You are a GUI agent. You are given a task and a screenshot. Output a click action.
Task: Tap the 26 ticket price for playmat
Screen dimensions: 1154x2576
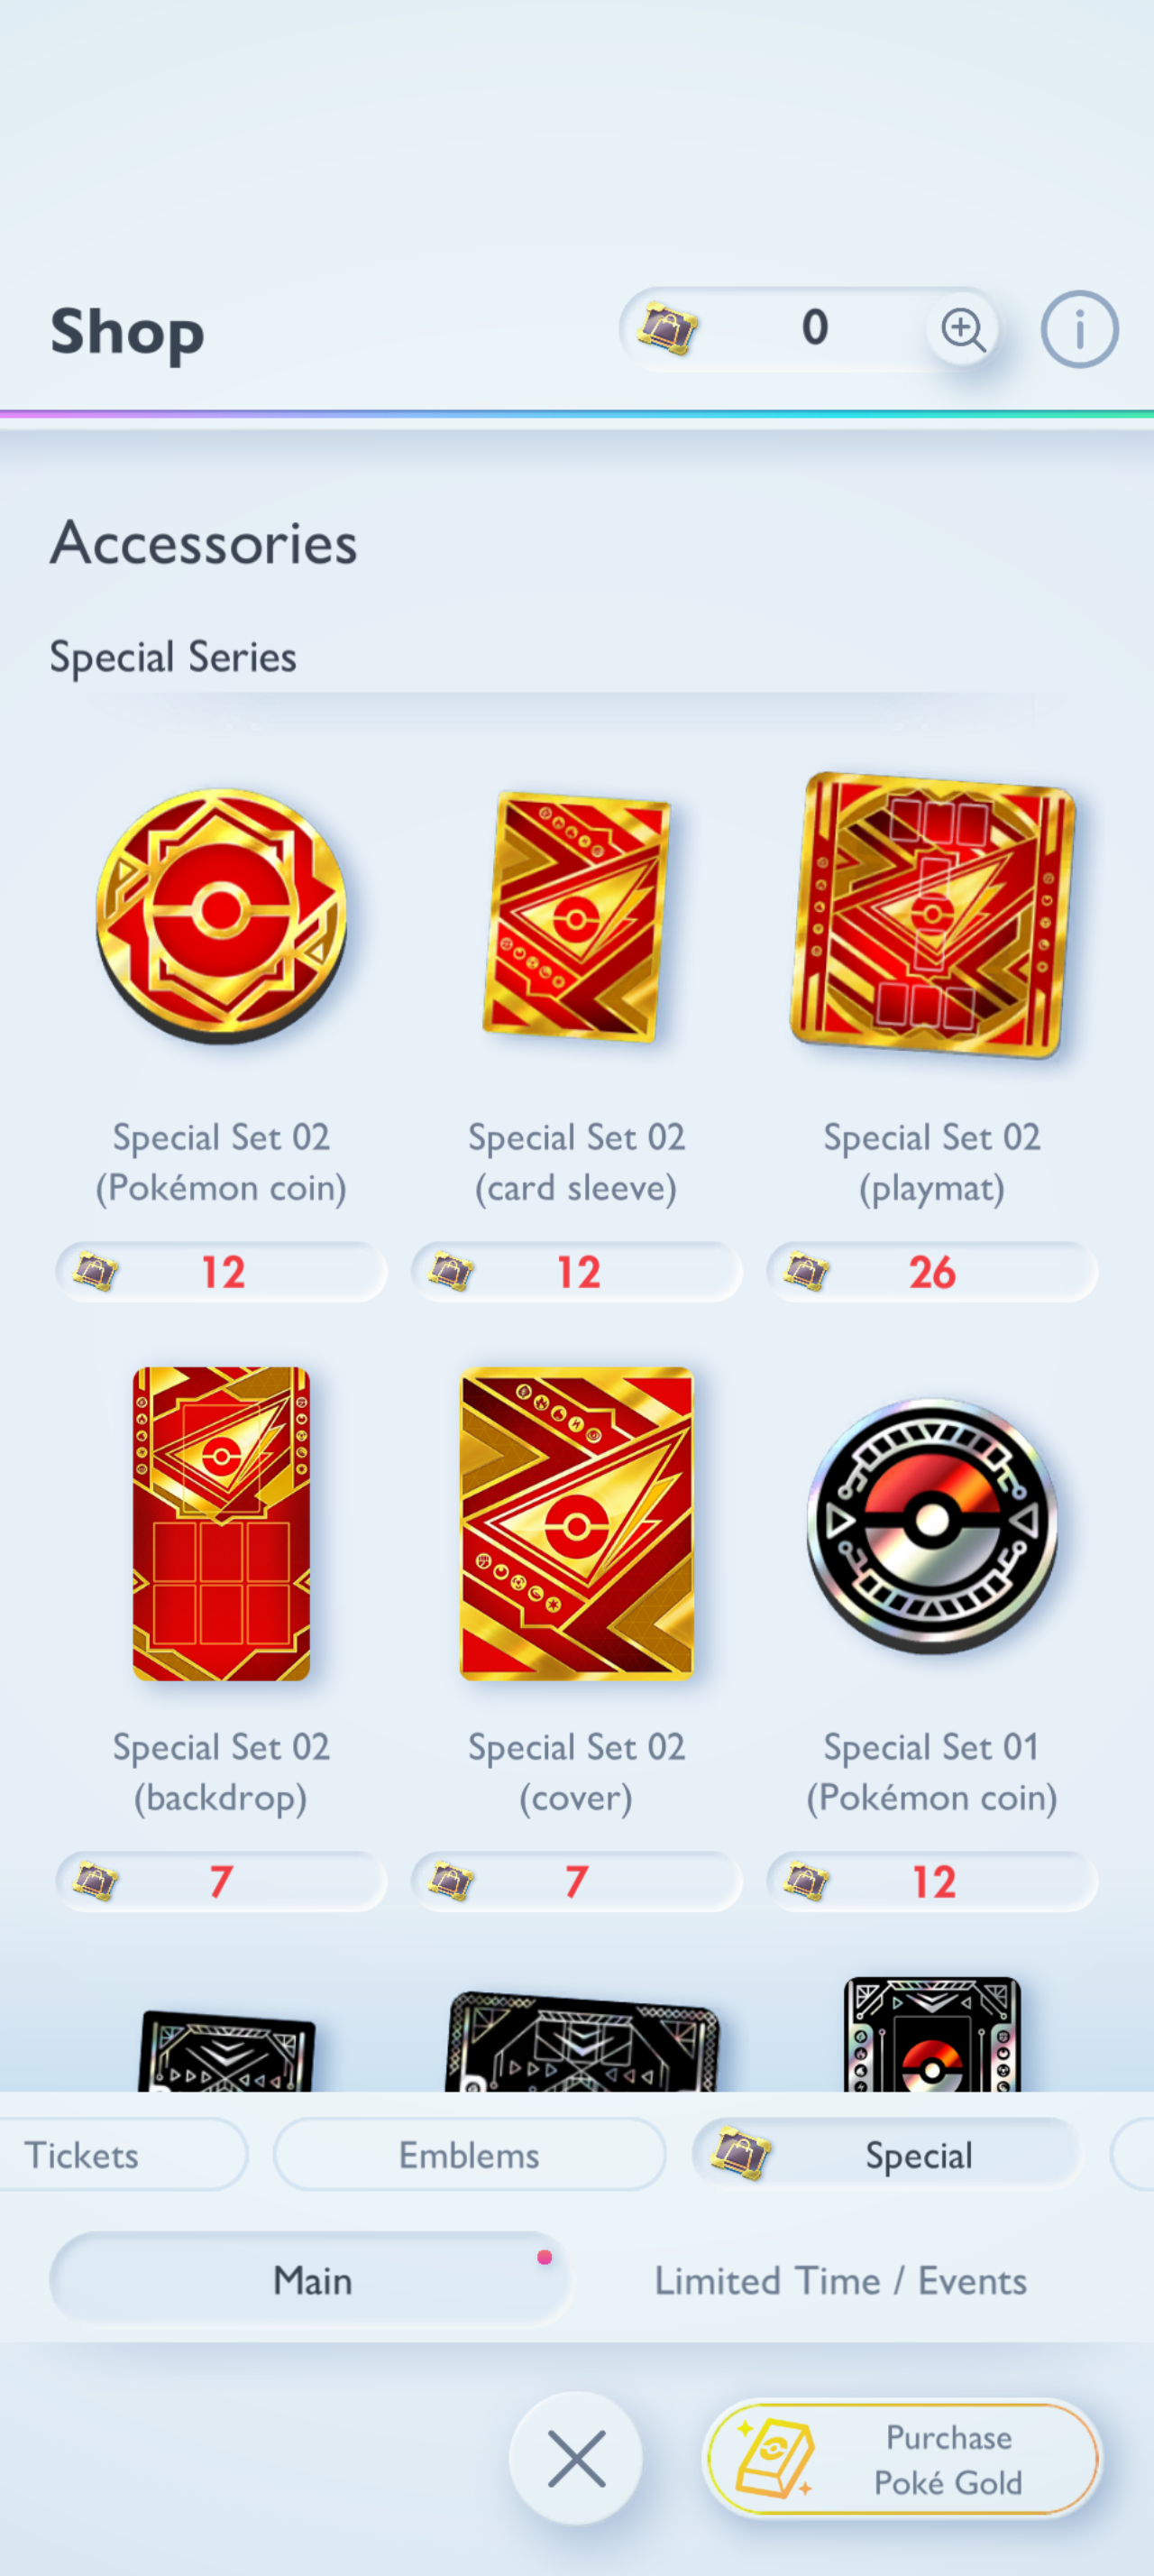click(x=932, y=1272)
